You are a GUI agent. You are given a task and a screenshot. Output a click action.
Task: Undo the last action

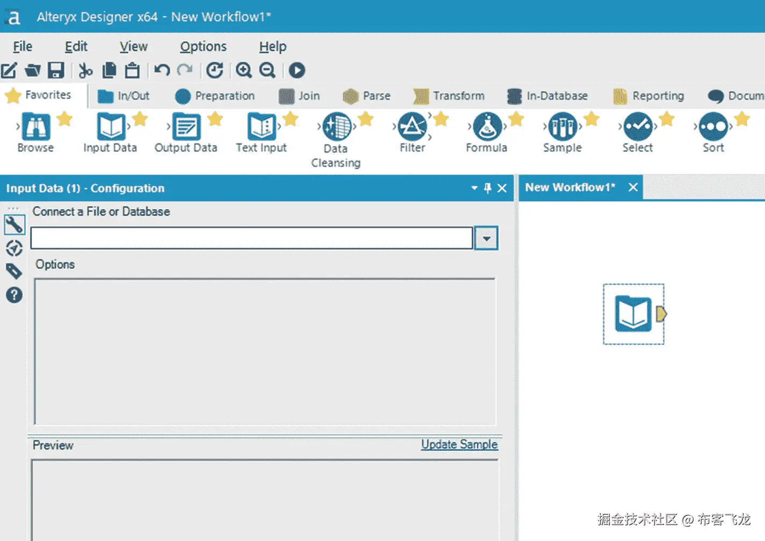[162, 70]
